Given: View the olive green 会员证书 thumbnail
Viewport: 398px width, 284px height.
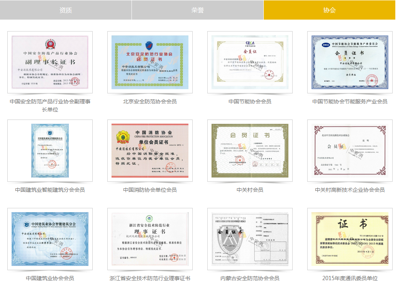Looking at the screenshot, I should (250, 151).
